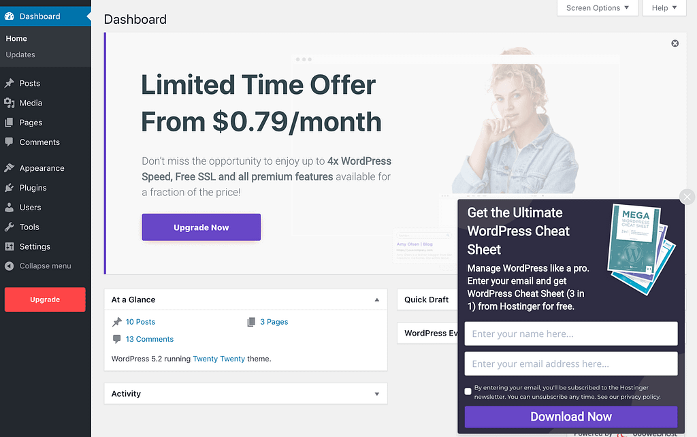This screenshot has width=697, height=437.
Task: Expand the Activity panel
Action: point(376,393)
